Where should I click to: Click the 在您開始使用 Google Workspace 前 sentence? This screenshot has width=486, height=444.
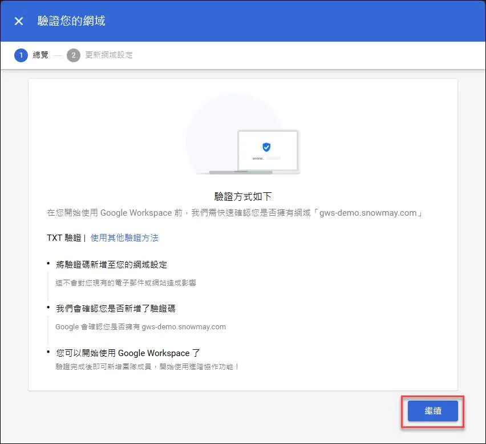(x=234, y=213)
